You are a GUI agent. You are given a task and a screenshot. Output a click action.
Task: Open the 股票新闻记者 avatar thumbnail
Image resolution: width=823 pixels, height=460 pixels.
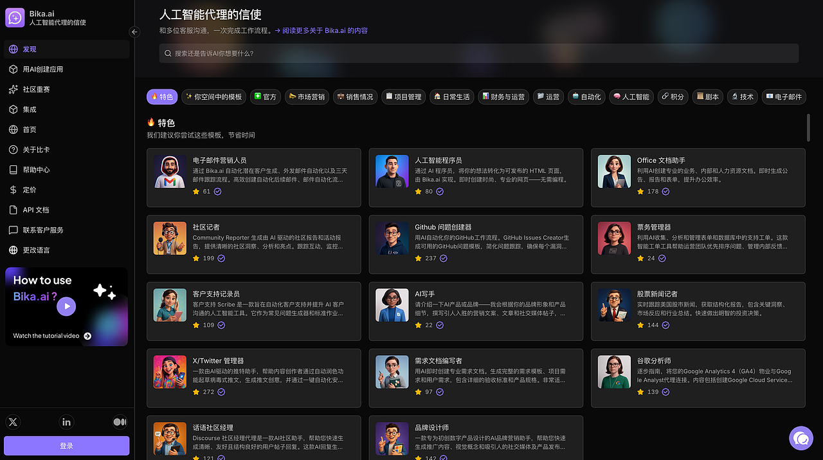coord(614,305)
